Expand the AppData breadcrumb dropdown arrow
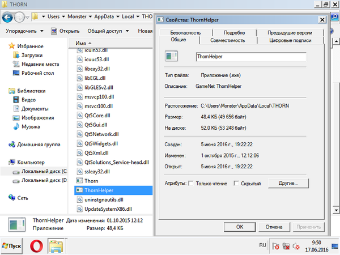The image size is (340, 255). pyautogui.click(x=118, y=16)
